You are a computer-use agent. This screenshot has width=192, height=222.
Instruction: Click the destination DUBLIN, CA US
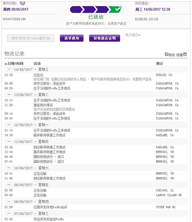(x=147, y=19)
